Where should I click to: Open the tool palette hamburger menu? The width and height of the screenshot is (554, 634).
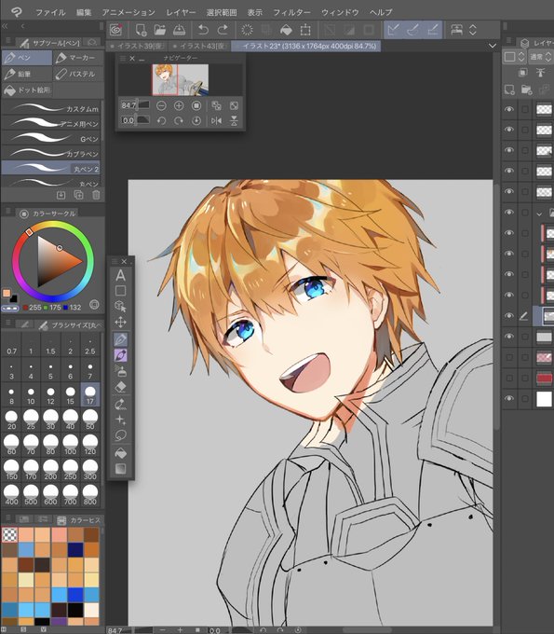[115, 261]
